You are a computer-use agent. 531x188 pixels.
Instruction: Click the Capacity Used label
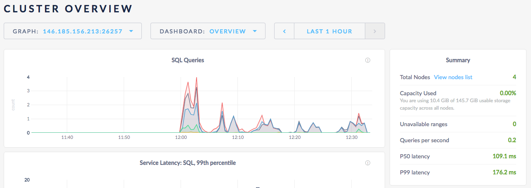point(418,93)
